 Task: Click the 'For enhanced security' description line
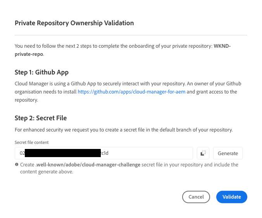(x=124, y=130)
